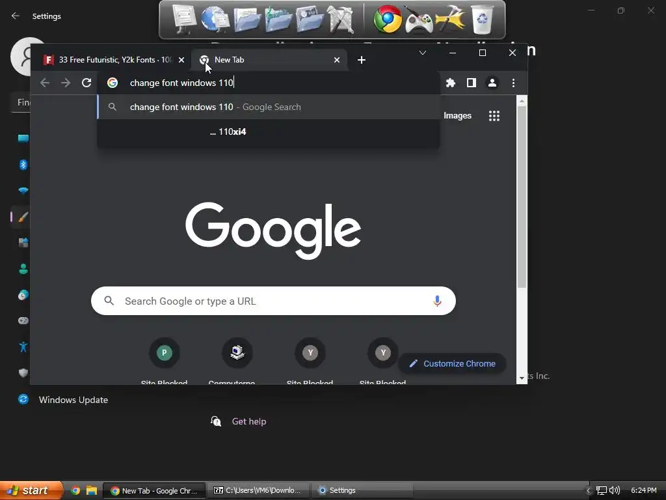Open the game controller dock icon
Viewport: 666px width, 500px height.
pyautogui.click(x=419, y=20)
